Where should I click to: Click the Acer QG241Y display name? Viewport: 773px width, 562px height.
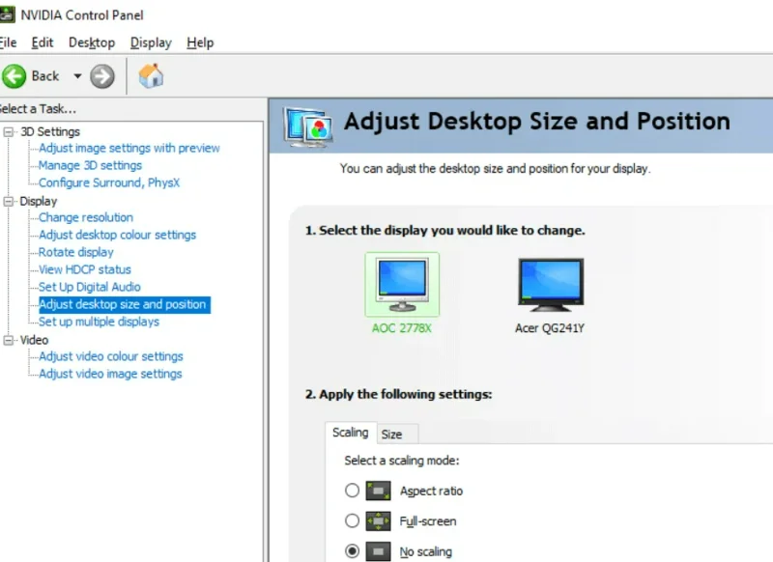550,328
